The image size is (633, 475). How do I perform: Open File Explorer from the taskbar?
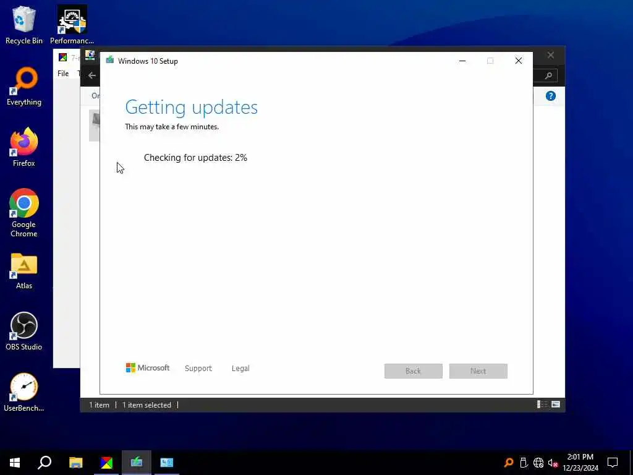click(75, 463)
